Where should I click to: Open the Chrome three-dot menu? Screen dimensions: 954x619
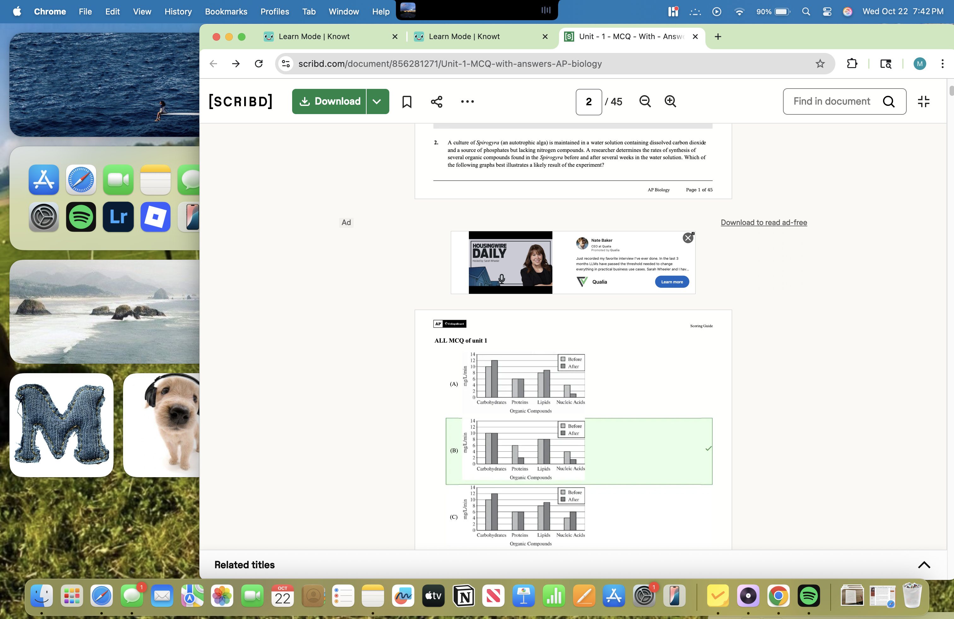942,64
